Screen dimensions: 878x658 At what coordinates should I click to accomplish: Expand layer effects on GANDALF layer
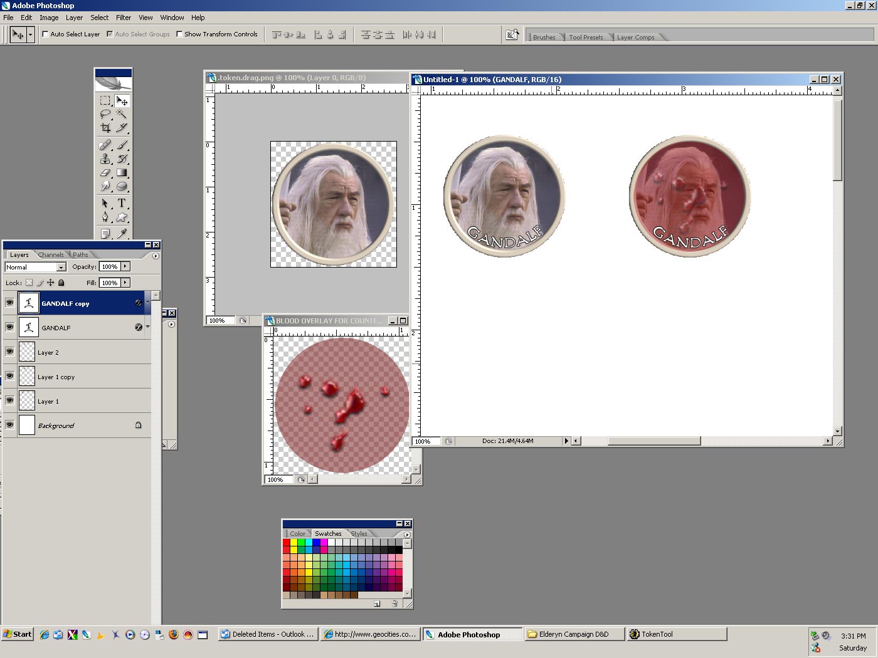[147, 327]
